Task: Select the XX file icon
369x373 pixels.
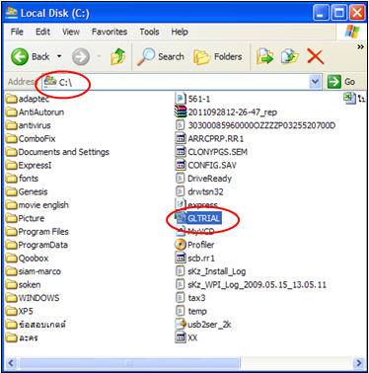Action: click(181, 337)
